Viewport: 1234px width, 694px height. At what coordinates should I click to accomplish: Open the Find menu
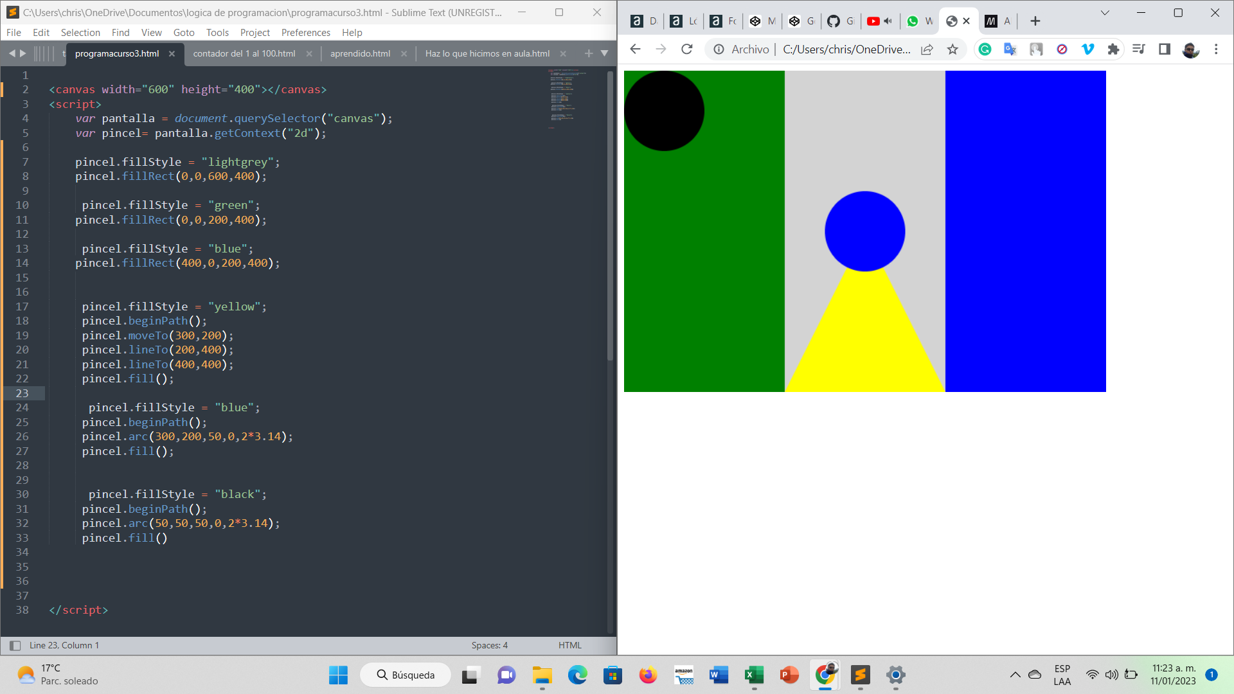click(121, 33)
